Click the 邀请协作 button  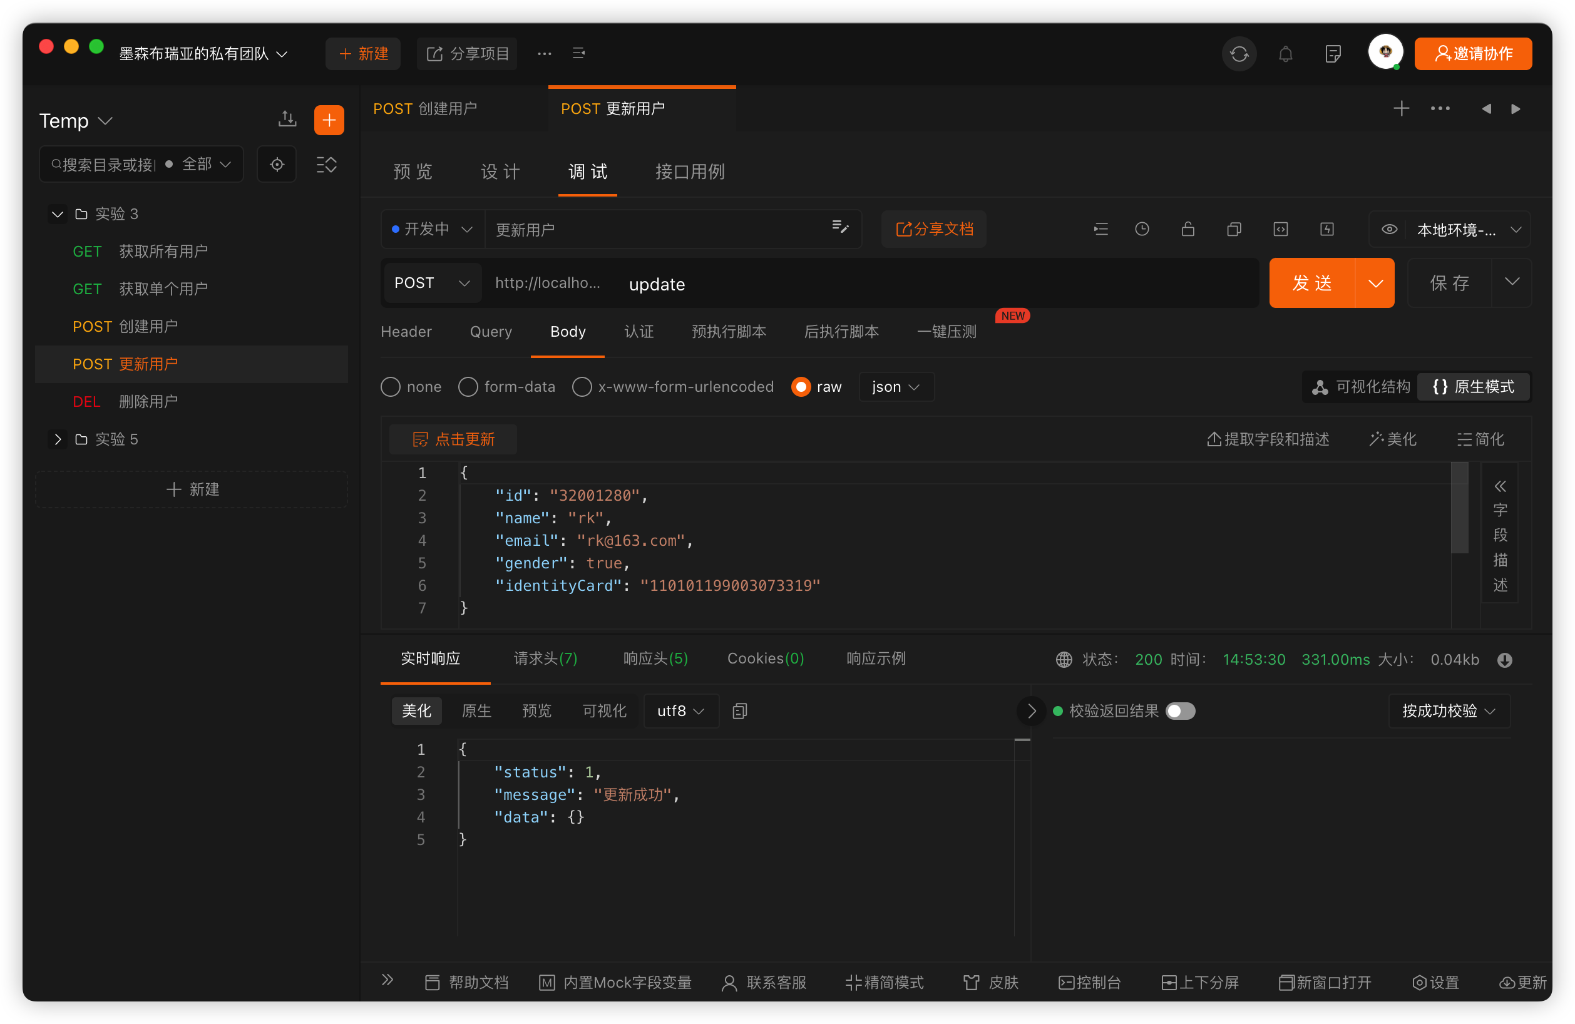click(x=1472, y=54)
